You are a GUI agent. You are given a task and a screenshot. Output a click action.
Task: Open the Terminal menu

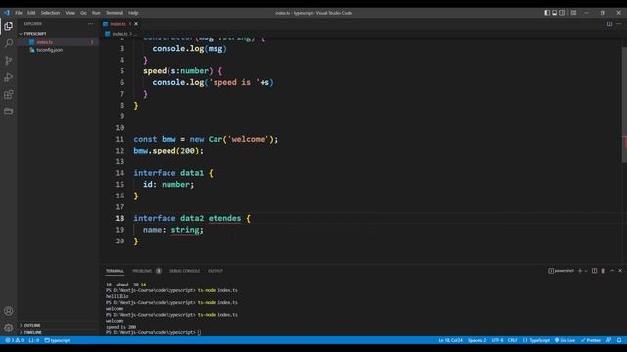pyautogui.click(x=115, y=13)
